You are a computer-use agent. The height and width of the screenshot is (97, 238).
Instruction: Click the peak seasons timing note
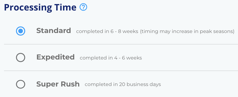click(x=187, y=31)
